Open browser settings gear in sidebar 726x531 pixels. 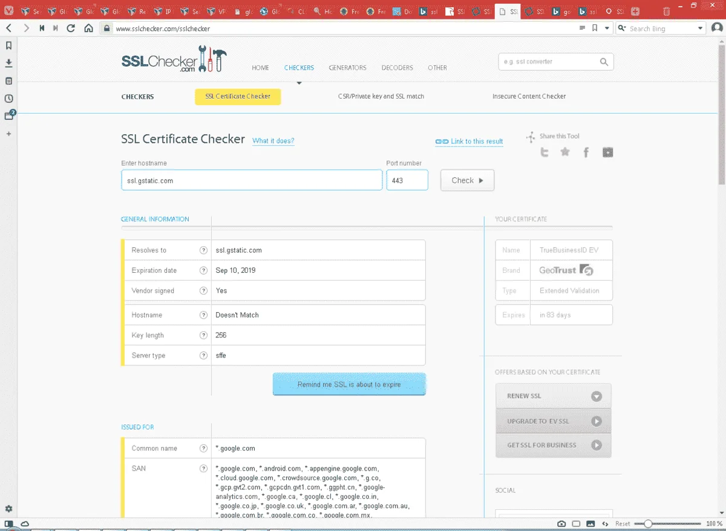click(x=8, y=509)
